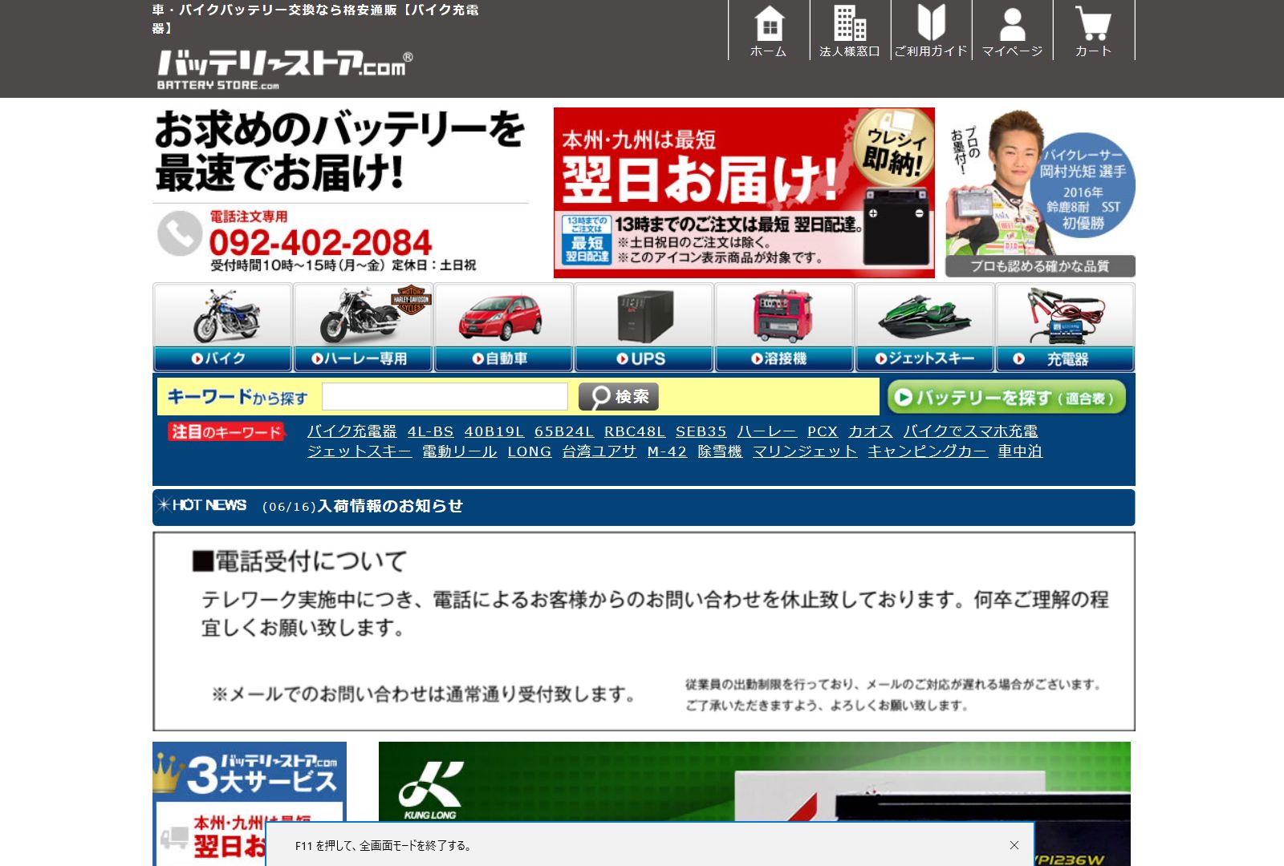Open the キャンピングカー keyword link
The height and width of the screenshot is (866, 1284).
(x=928, y=451)
